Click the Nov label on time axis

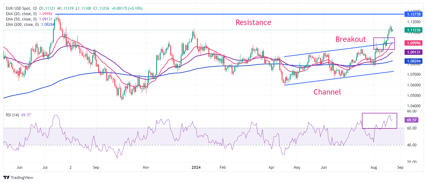point(146,168)
